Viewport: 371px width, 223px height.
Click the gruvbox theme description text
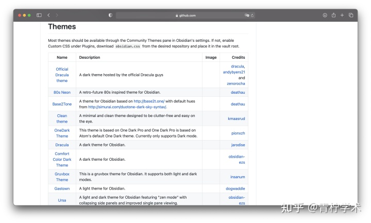pos(138,177)
